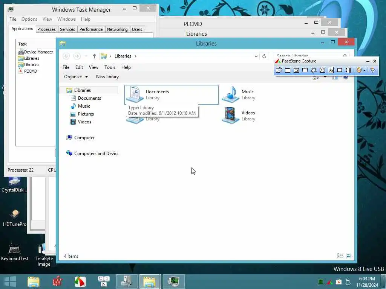386x289 pixels.
Task: Open Task Manager Windows menu
Action: tap(66, 19)
